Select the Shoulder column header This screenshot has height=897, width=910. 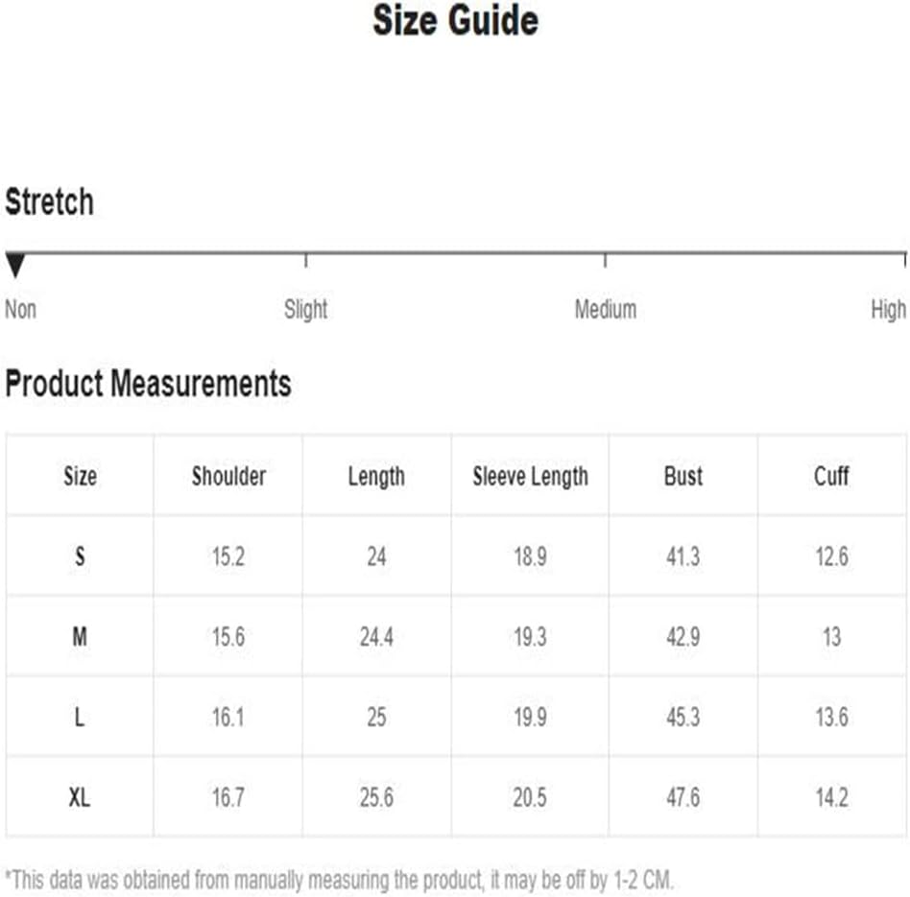pyautogui.click(x=228, y=476)
